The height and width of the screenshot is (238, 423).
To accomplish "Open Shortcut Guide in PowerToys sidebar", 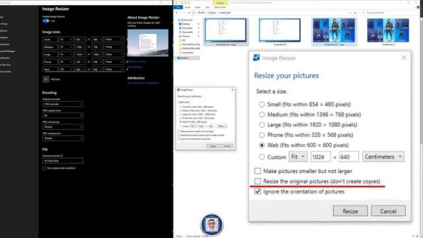I will [5, 71].
